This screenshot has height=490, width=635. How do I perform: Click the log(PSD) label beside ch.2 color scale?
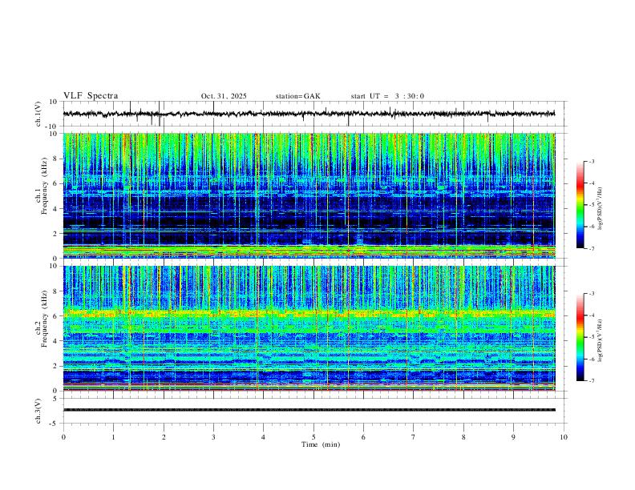[600, 340]
